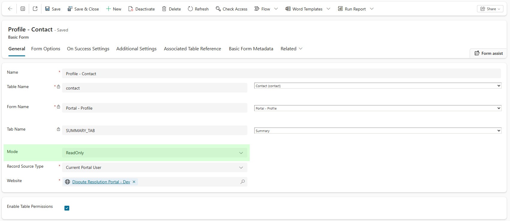This screenshot has height=221, width=510.
Task: Uncheck Enable Table Permissions checkbox
Action: 67,208
